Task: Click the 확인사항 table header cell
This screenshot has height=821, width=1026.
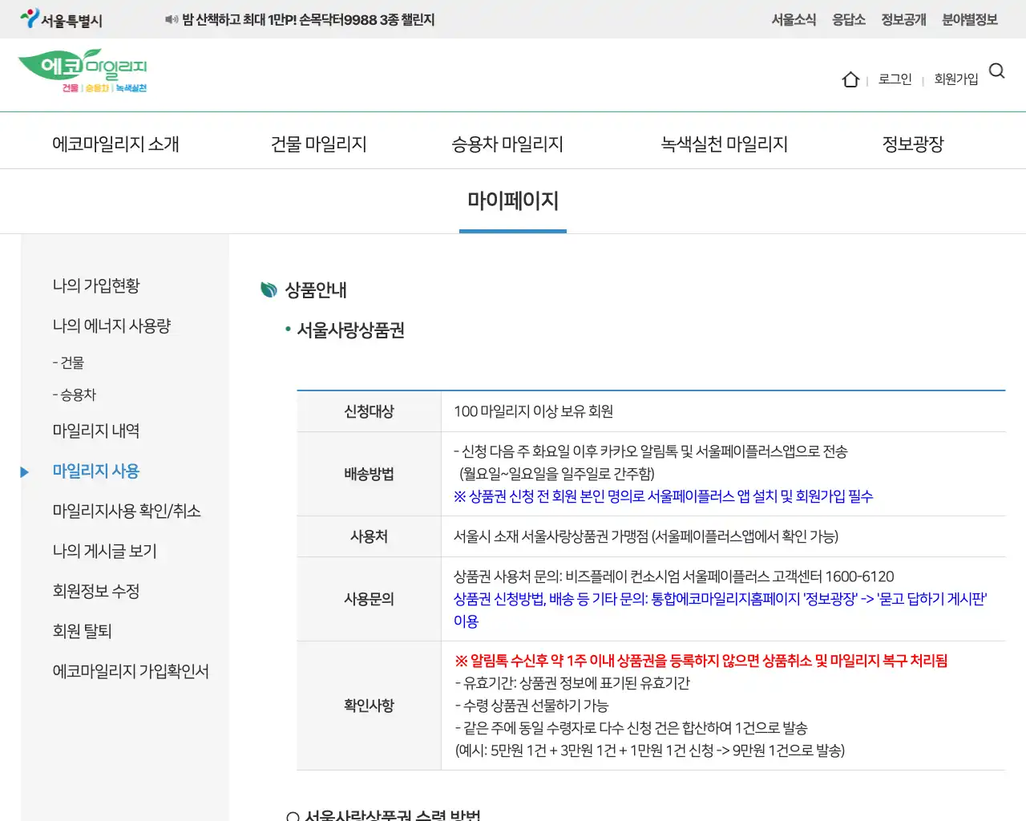Action: (369, 706)
